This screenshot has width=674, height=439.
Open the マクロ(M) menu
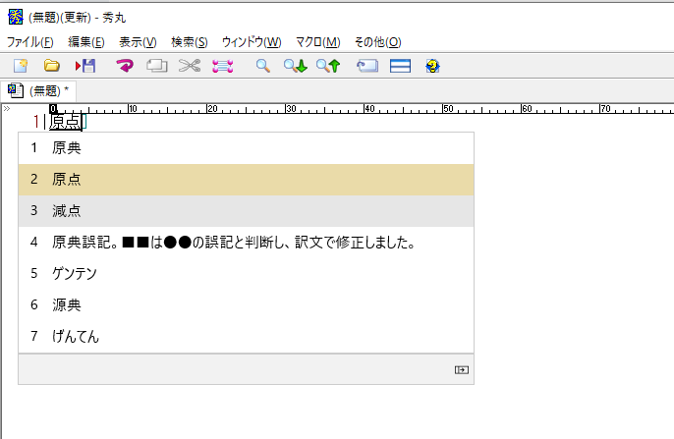tap(317, 42)
